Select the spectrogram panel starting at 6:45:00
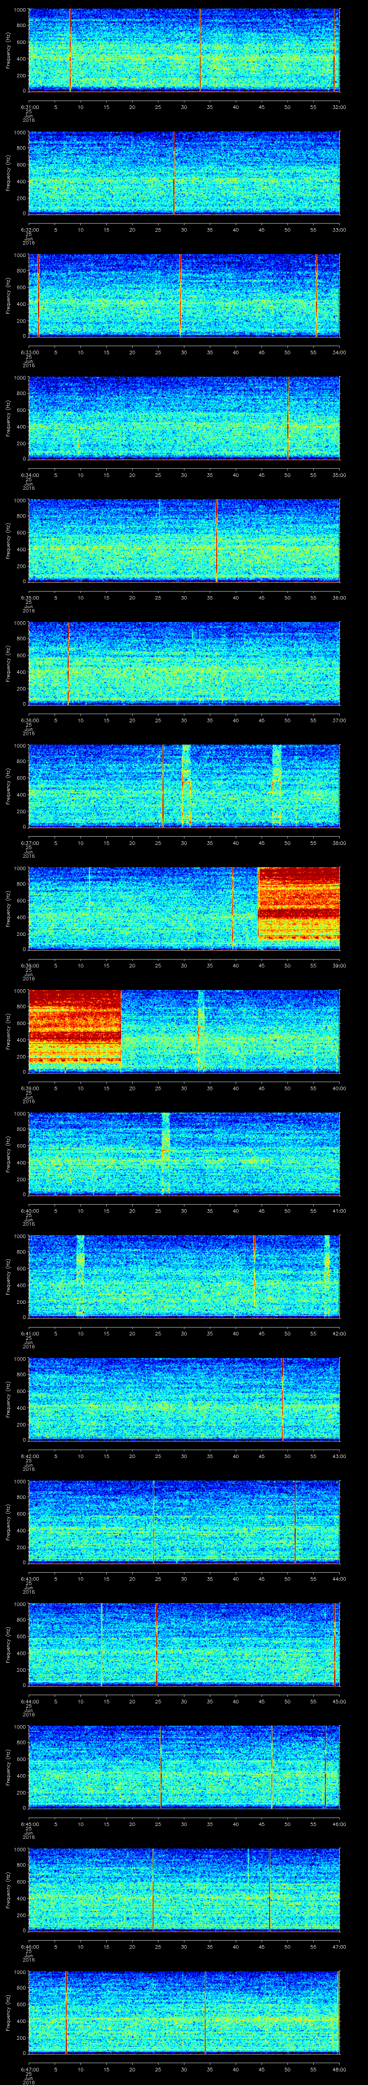The width and height of the screenshot is (368, 2085). 184,1766
